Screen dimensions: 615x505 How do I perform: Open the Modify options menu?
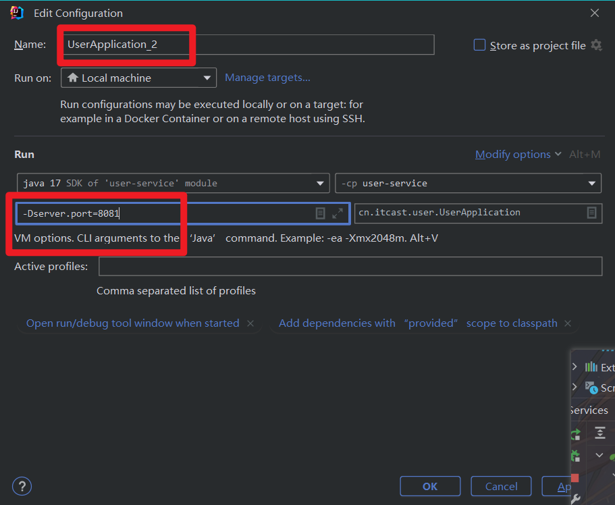[x=518, y=155]
